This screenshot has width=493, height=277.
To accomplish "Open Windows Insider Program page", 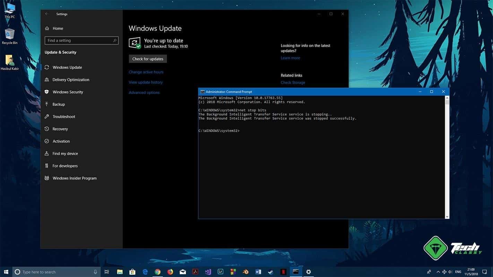I will tap(75, 178).
